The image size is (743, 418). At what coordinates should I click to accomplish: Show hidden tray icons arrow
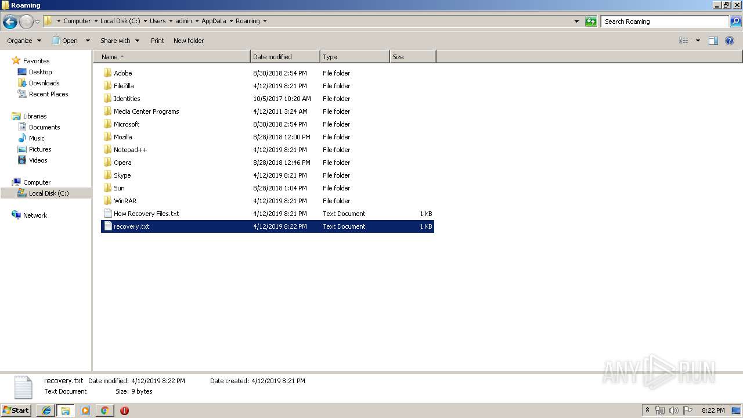(648, 410)
